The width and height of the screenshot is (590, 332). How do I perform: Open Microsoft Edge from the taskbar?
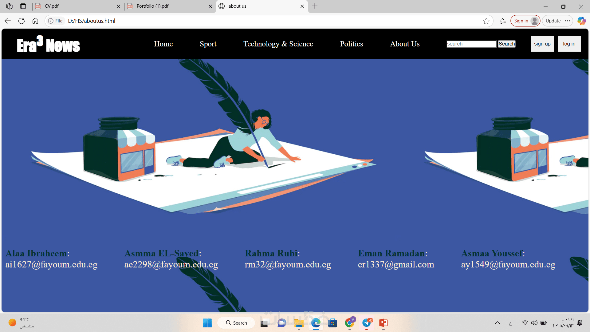[x=316, y=323]
